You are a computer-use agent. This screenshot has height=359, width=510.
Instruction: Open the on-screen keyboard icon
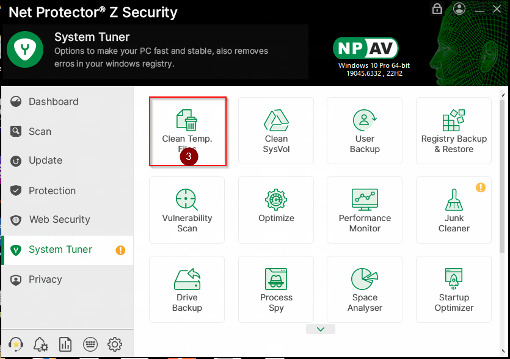(90, 344)
